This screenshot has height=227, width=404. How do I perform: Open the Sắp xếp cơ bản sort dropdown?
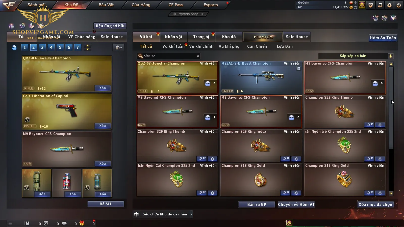356,56
